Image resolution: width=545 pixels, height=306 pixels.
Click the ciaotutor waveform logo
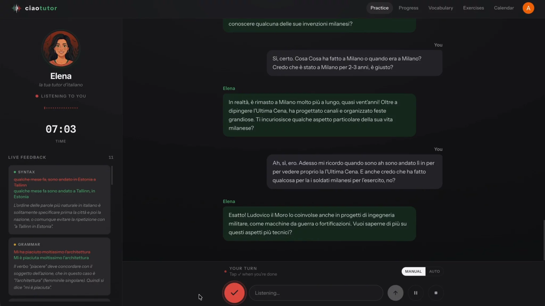[16, 8]
